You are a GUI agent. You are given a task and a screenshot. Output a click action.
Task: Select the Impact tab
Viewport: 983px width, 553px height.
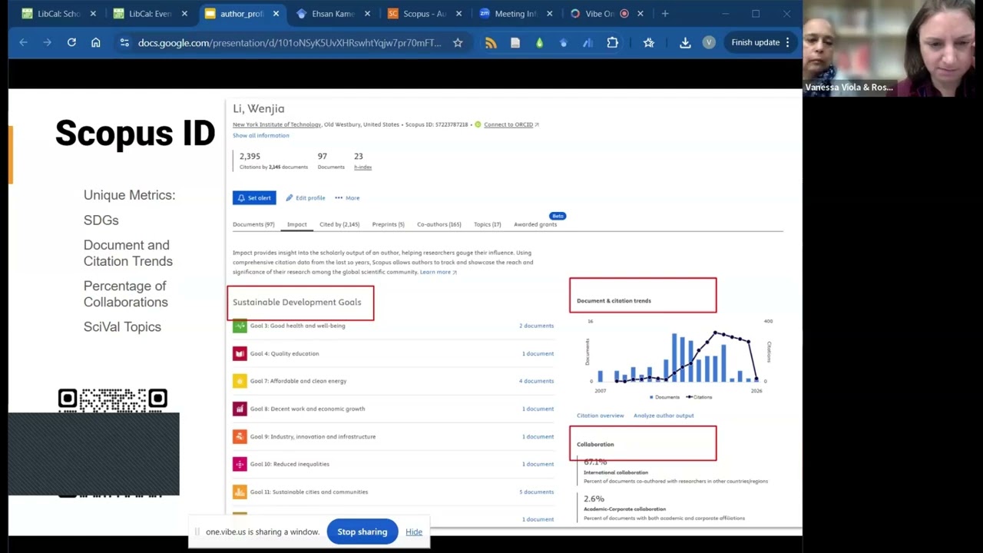[296, 224]
